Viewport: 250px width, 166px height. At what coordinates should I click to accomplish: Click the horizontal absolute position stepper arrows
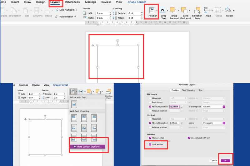pos(182,107)
